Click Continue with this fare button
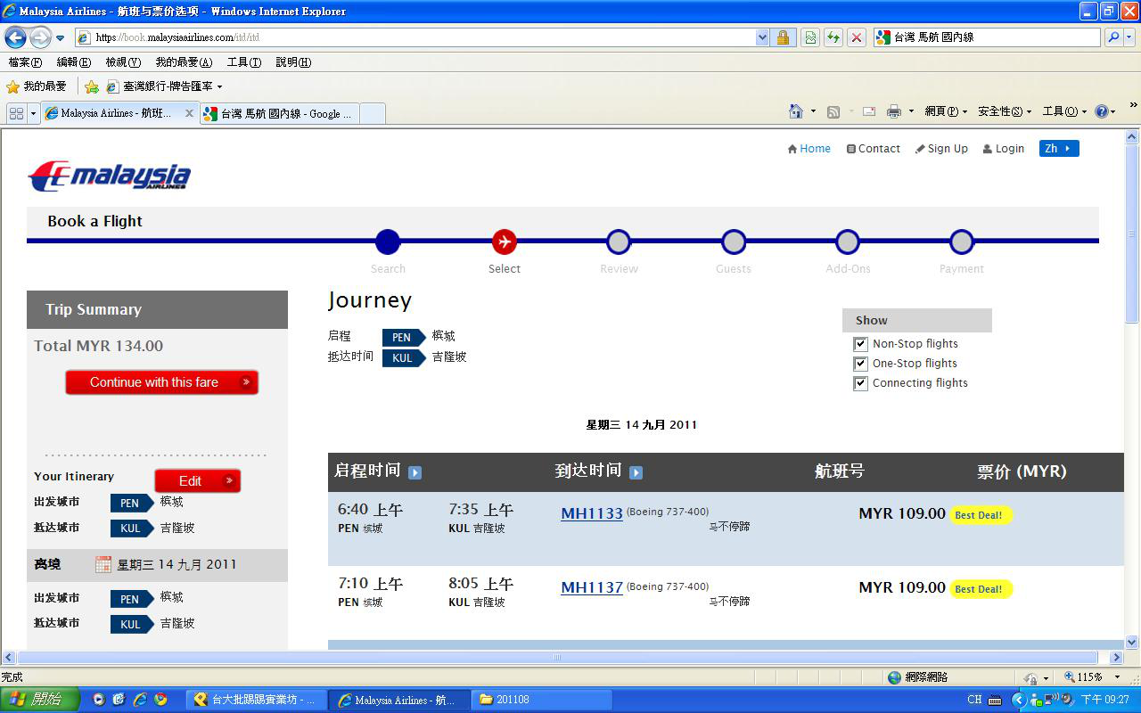Image resolution: width=1141 pixels, height=713 pixels. (x=161, y=382)
